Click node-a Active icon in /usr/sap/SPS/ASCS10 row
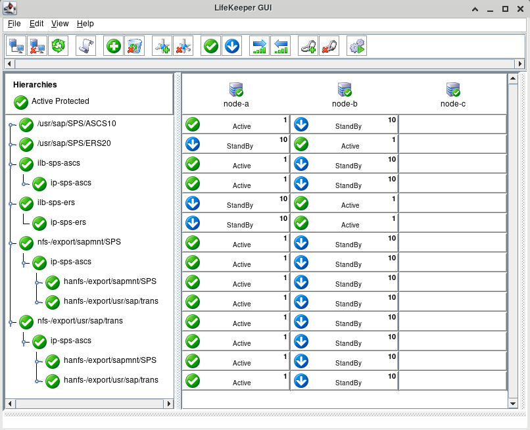The image size is (530, 430). pos(193,124)
